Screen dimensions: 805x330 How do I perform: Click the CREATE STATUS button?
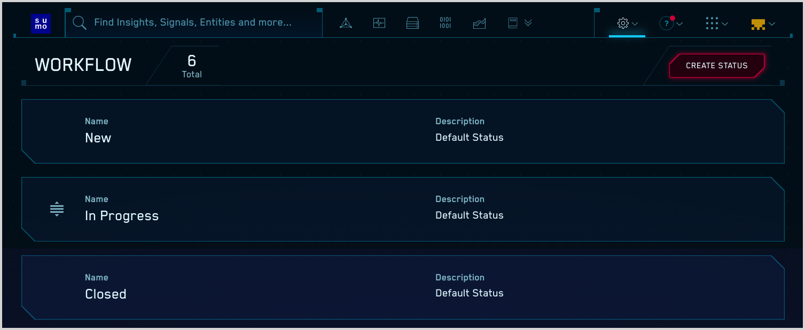click(x=716, y=66)
